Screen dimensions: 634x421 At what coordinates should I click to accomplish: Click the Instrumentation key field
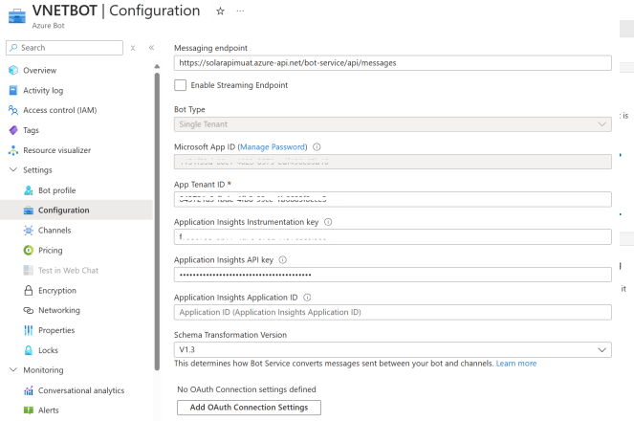click(393, 236)
